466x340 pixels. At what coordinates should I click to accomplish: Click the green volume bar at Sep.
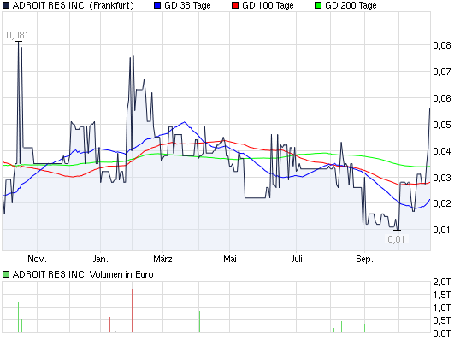[364, 328]
